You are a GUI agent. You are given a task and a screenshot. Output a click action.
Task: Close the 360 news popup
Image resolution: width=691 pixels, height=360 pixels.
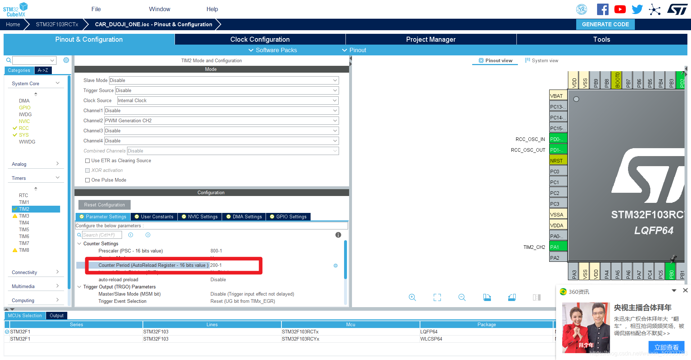pos(685,290)
